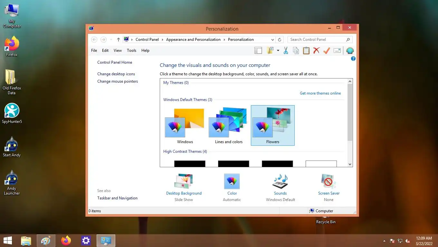Image resolution: width=438 pixels, height=247 pixels.
Task: Show hidden tray icons arrow
Action: tap(384, 241)
